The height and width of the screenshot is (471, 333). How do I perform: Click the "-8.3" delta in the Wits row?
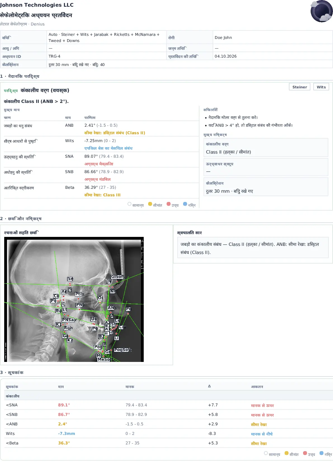(212, 434)
